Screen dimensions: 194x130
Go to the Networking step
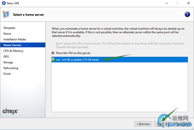[11, 68]
